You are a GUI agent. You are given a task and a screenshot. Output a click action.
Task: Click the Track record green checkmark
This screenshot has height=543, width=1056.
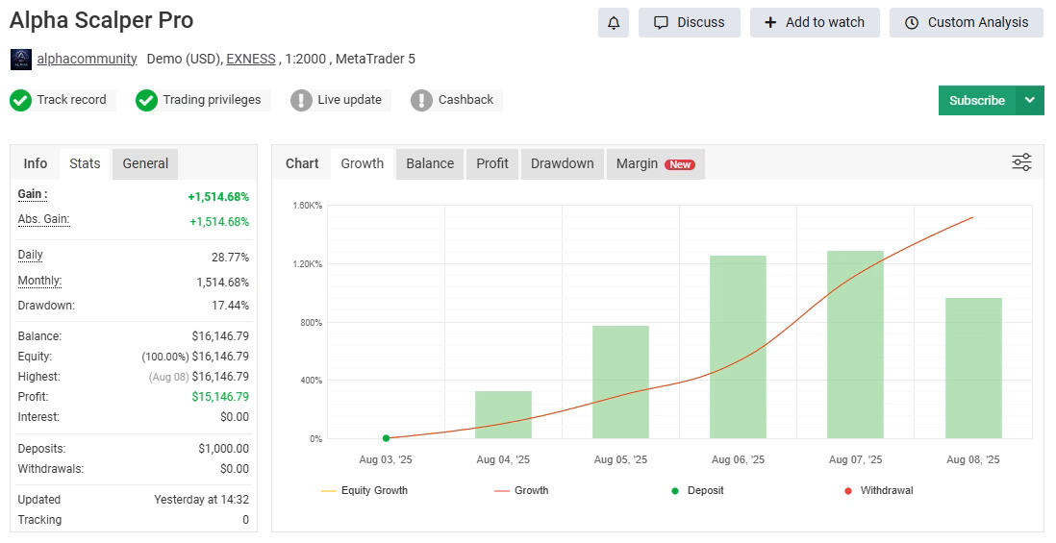[21, 100]
